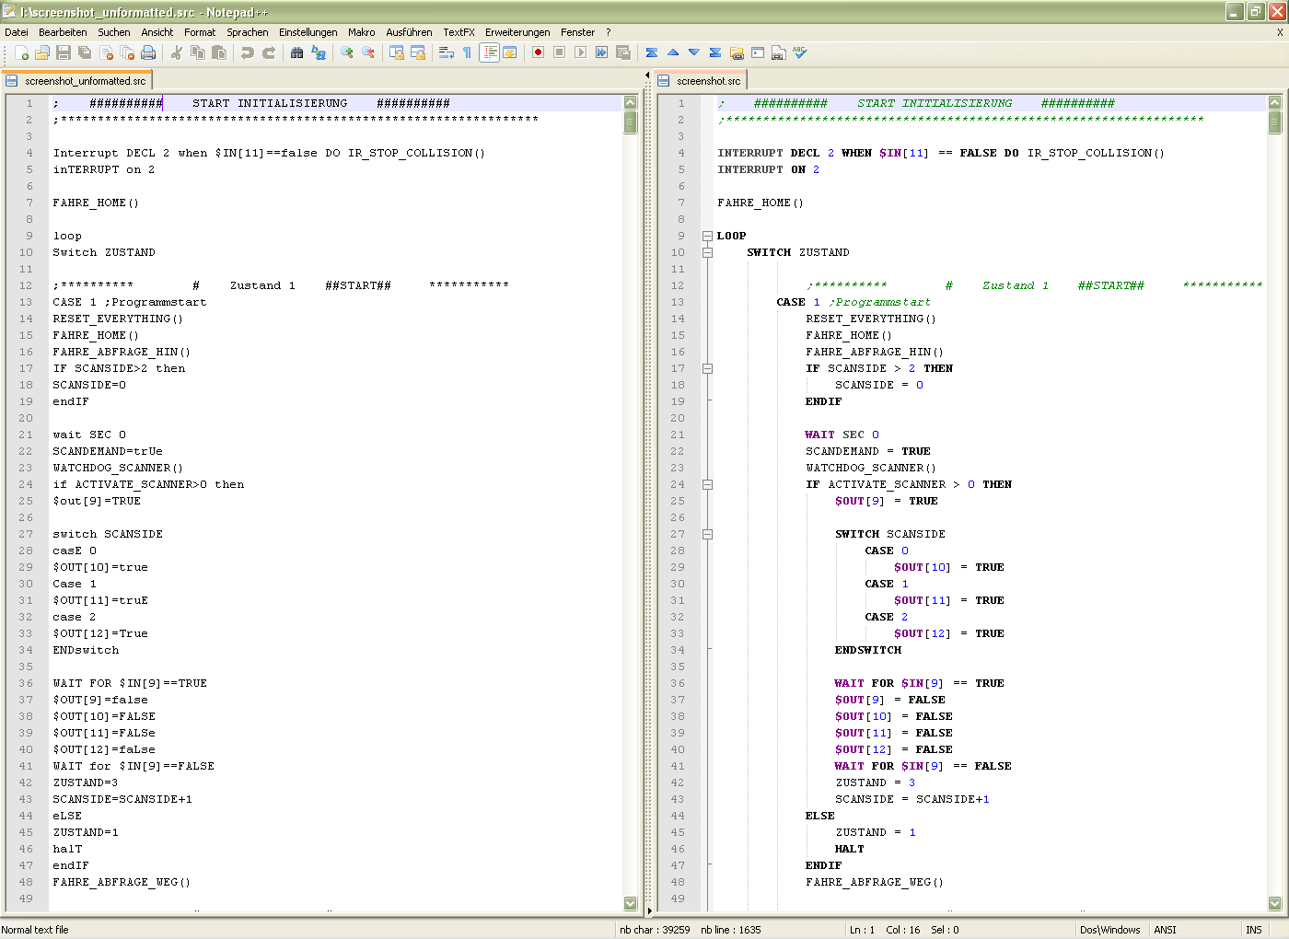Screen dimensions: 1289x939
Task: Open the Einstellungen menu
Action: point(308,32)
